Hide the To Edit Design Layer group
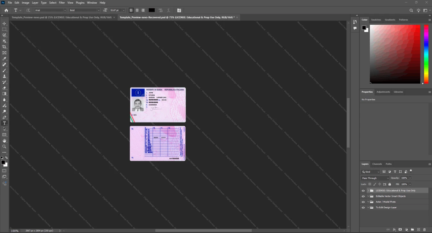The image size is (432, 233). click(363, 208)
